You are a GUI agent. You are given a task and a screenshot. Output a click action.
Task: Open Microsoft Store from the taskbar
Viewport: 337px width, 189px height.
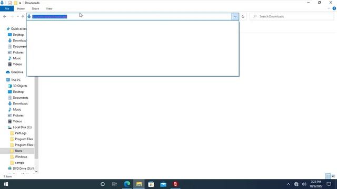click(x=151, y=184)
